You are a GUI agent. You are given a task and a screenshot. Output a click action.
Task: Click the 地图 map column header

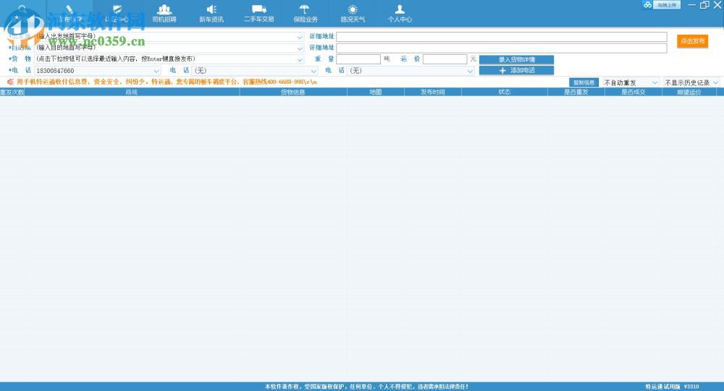[x=375, y=93]
